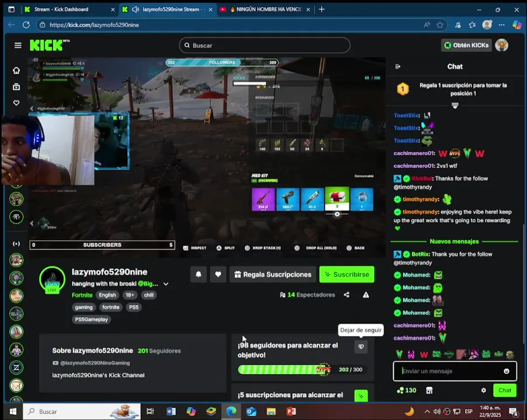
Task: Expand the gift leaderboard chevron
Action: point(455,106)
